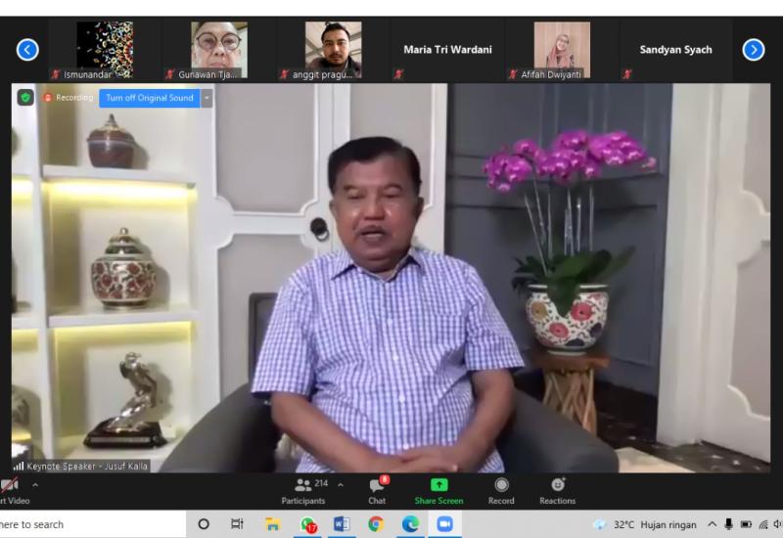Open Reactions menu

558,491
